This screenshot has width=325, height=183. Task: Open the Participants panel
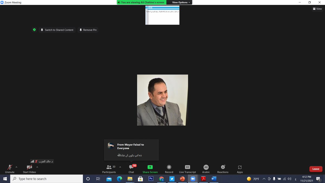point(109,169)
